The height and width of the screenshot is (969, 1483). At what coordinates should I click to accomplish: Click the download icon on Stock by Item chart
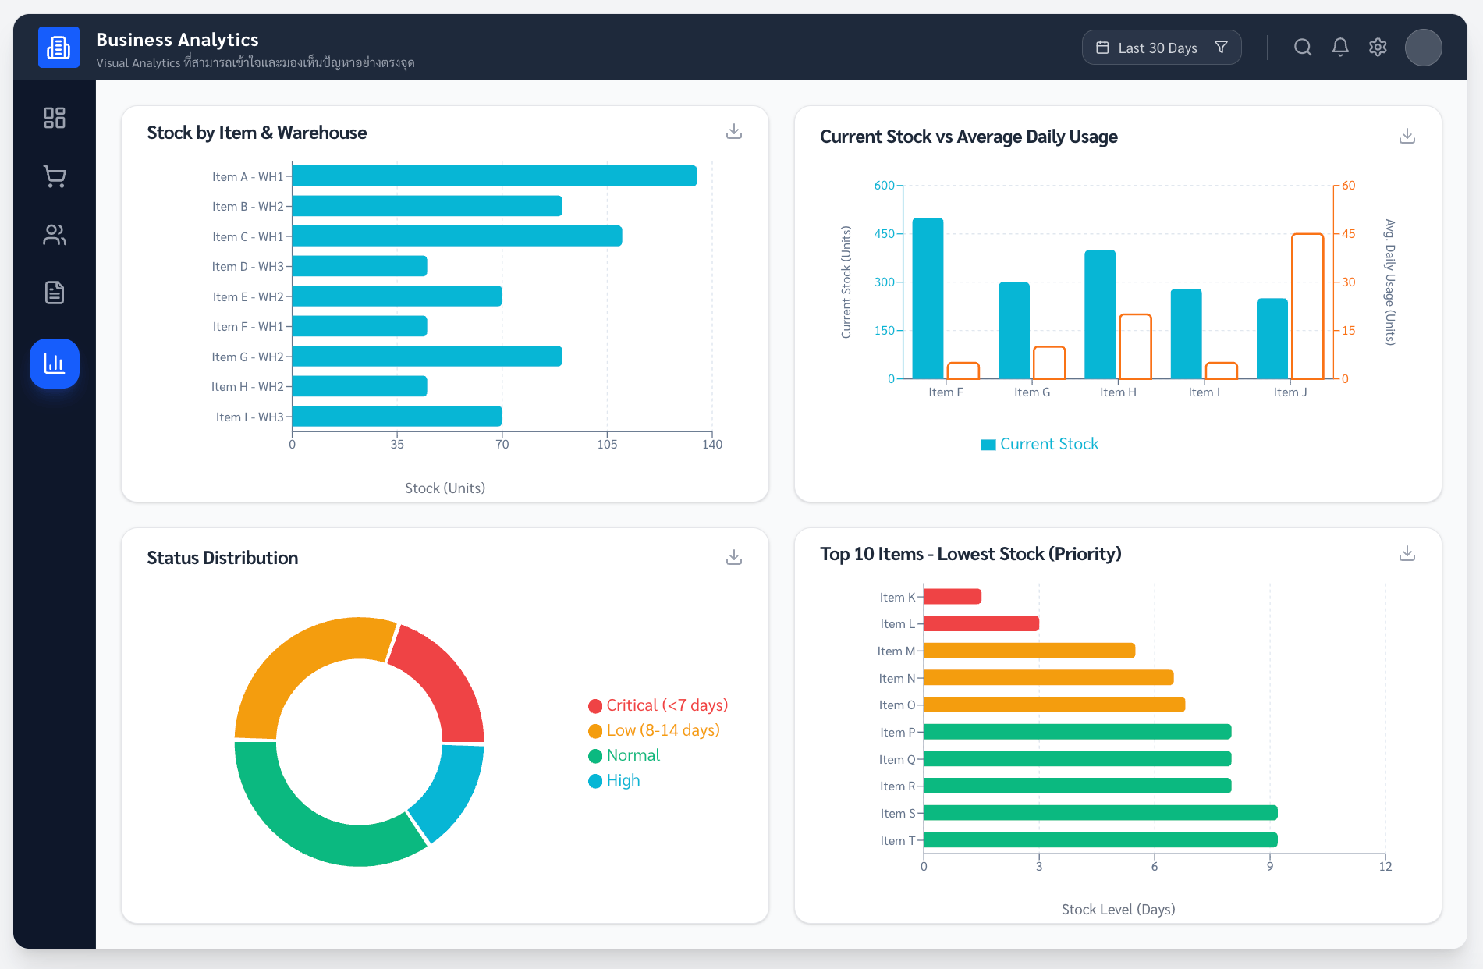(733, 130)
